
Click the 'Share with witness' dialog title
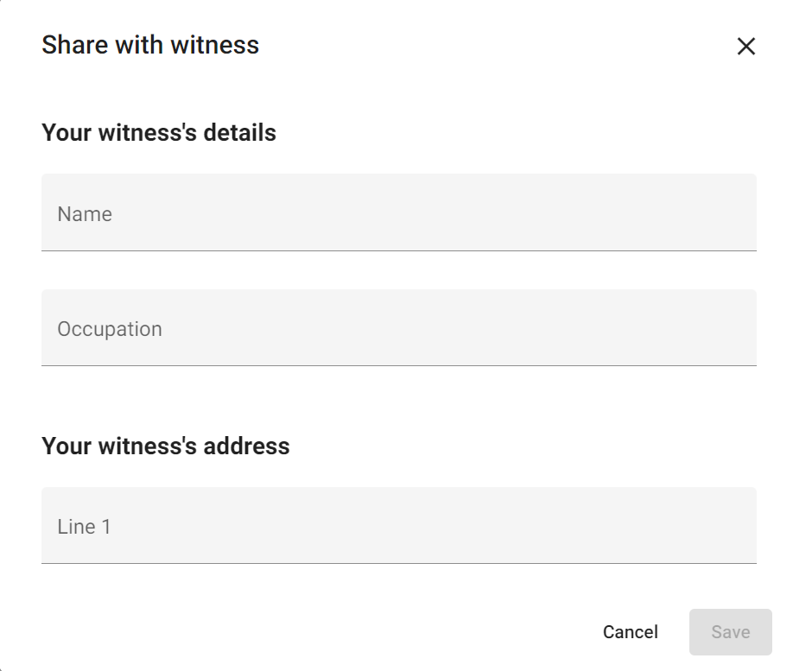(x=150, y=45)
